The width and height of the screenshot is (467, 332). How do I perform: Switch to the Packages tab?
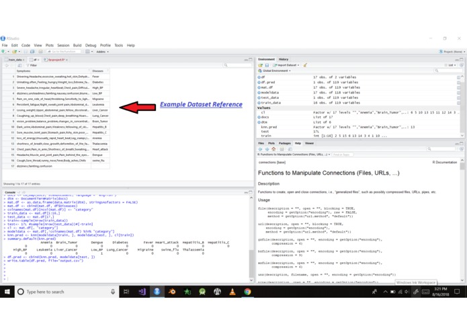[284, 143]
